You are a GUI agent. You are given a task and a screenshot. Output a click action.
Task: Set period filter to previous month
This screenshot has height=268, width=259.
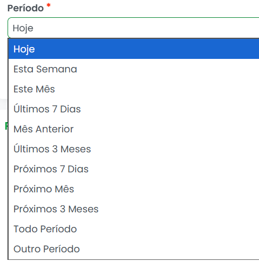(134, 129)
